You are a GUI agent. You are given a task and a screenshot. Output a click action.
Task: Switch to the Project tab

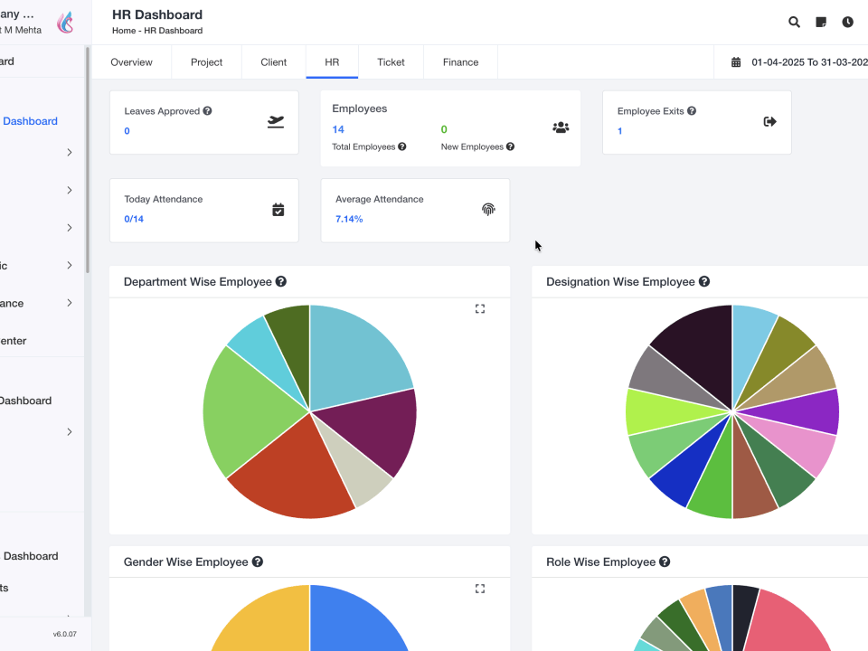(206, 62)
